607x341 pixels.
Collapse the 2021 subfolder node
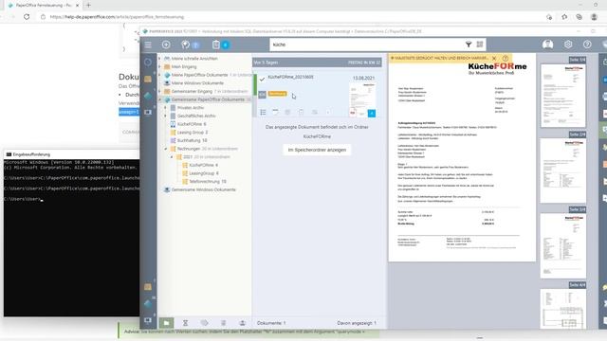[x=172, y=157]
